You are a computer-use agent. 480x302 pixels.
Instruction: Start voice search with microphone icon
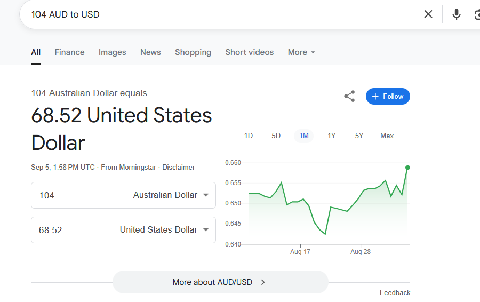tap(457, 14)
